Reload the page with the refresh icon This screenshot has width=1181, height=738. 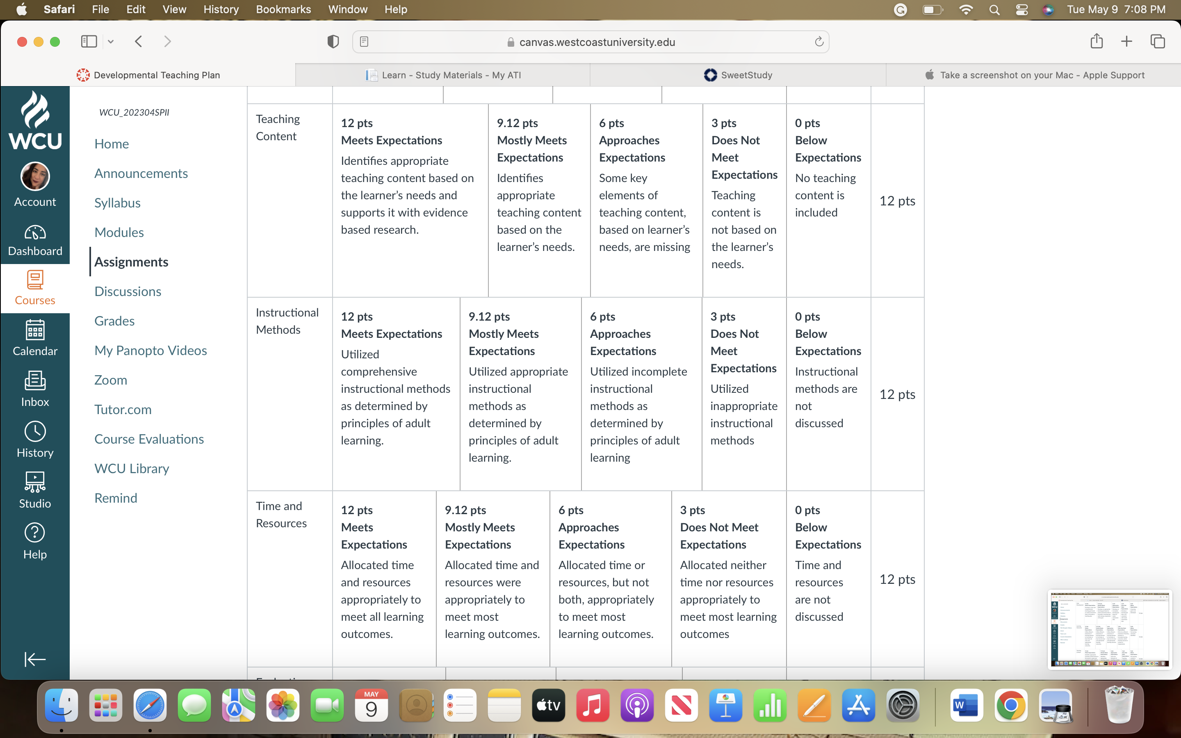point(819,42)
